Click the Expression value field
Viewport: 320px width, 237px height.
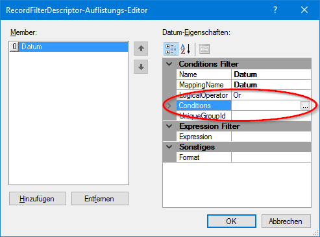[271, 137]
